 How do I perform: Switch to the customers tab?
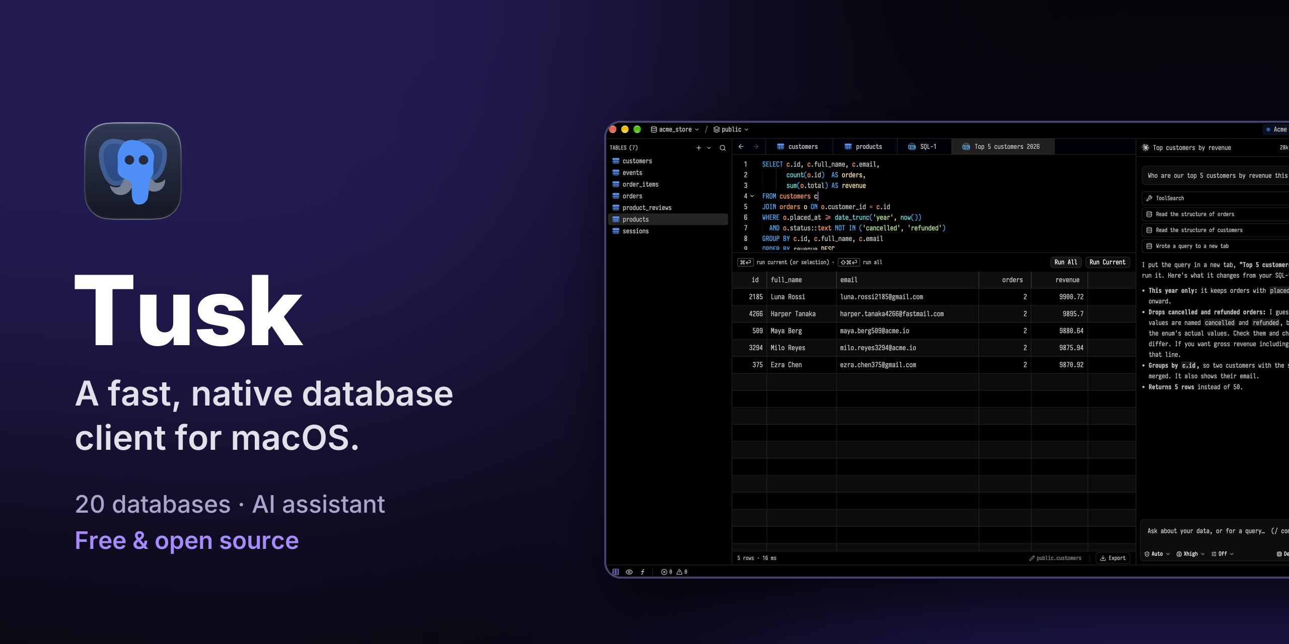click(799, 147)
